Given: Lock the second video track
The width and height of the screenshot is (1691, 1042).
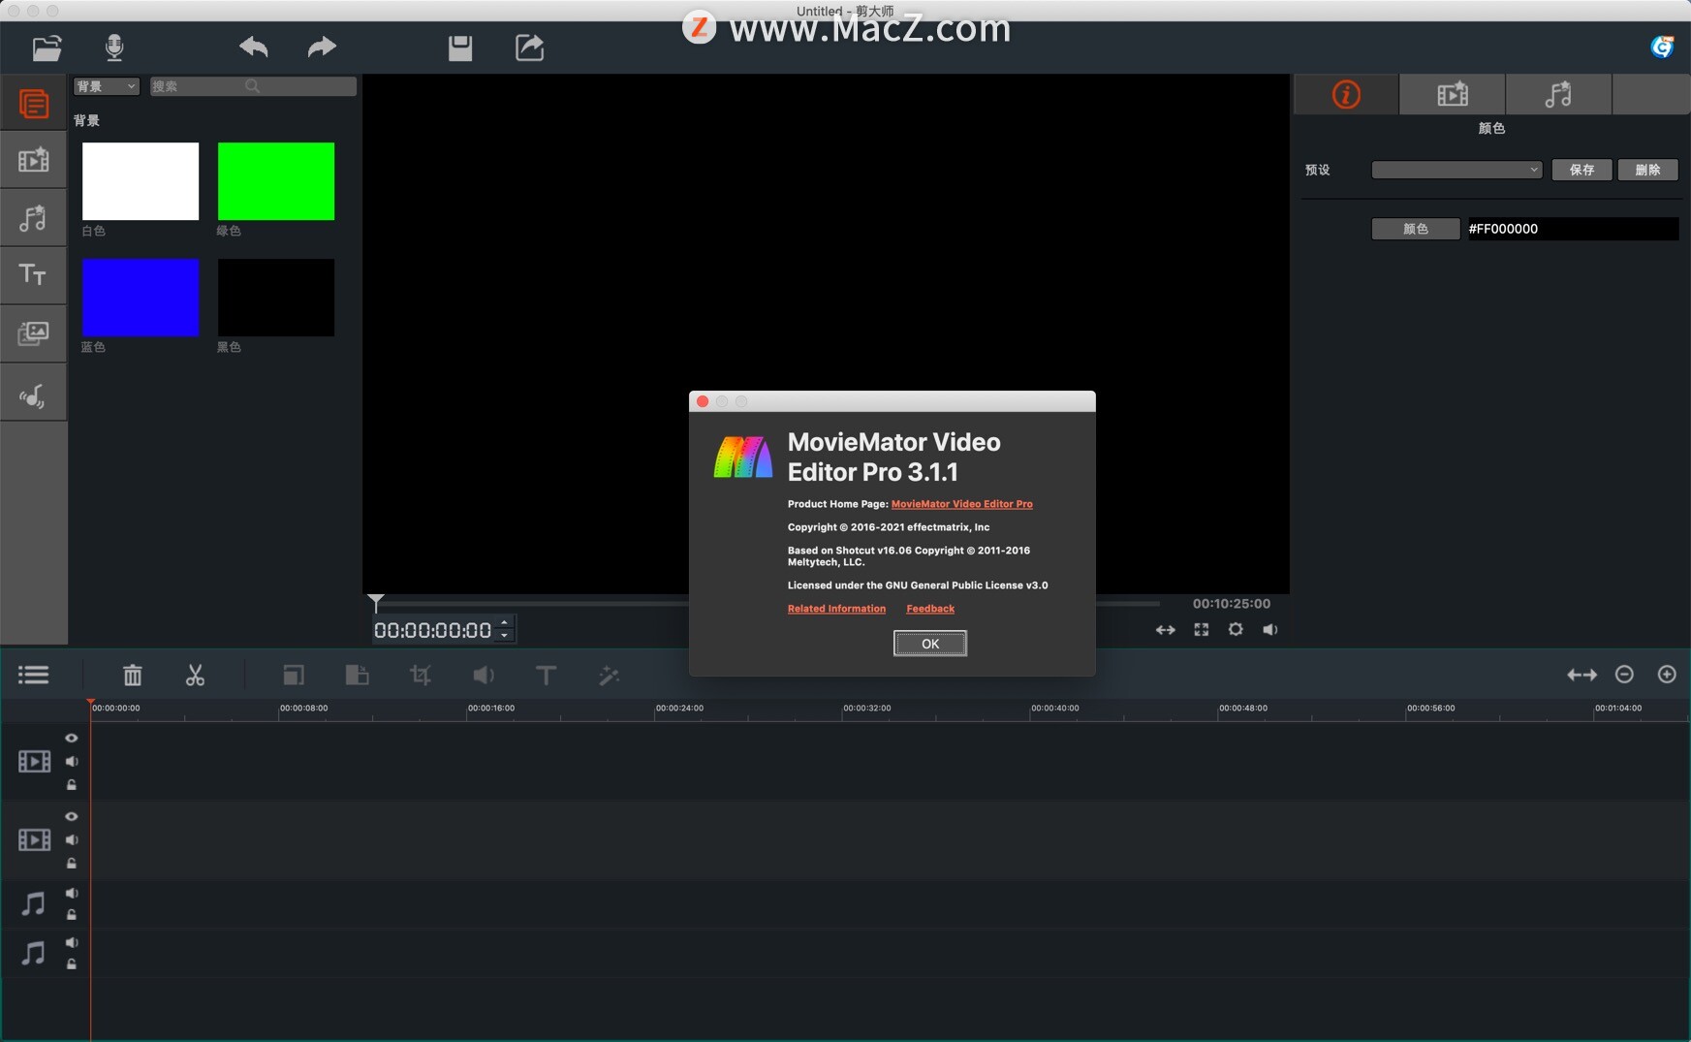Looking at the screenshot, I should point(71,863).
